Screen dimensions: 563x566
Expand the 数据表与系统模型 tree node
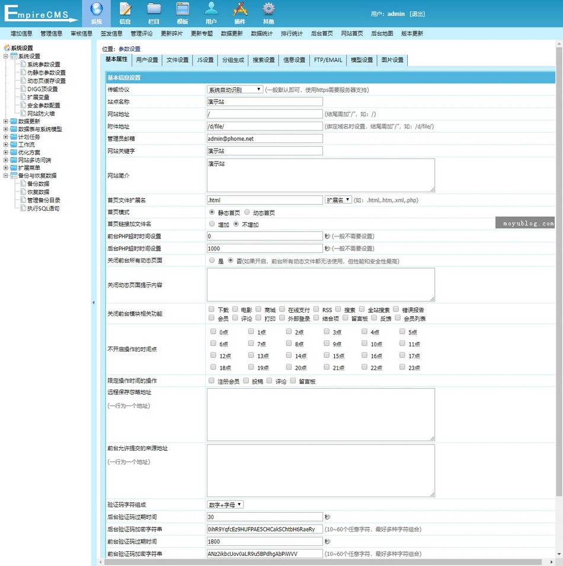click(x=6, y=129)
